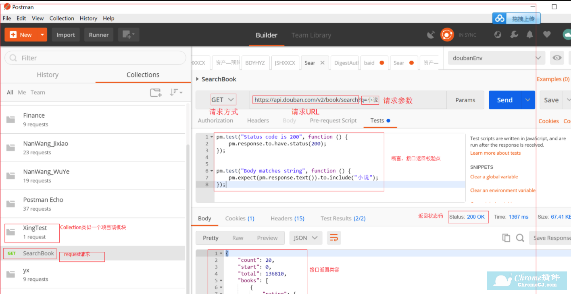The width and height of the screenshot is (571, 294).
Task: Click the request URL input field
Action: click(348, 100)
